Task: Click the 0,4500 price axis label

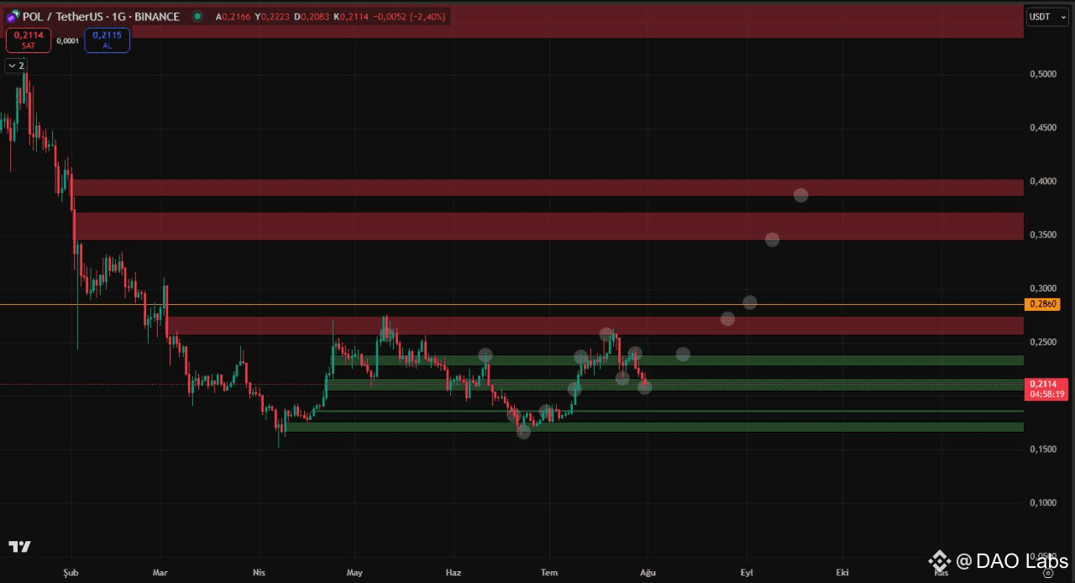Action: click(1043, 128)
